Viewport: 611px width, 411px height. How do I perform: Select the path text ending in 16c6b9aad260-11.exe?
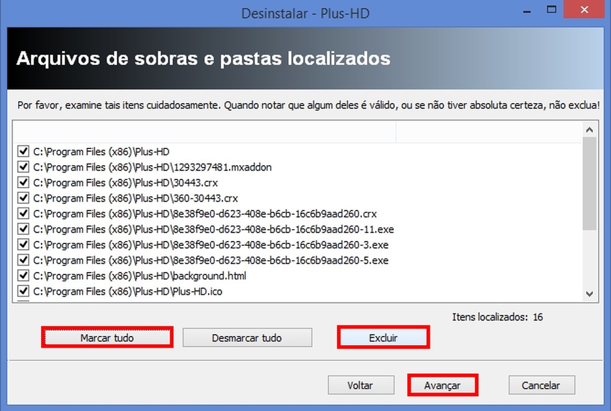[214, 229]
